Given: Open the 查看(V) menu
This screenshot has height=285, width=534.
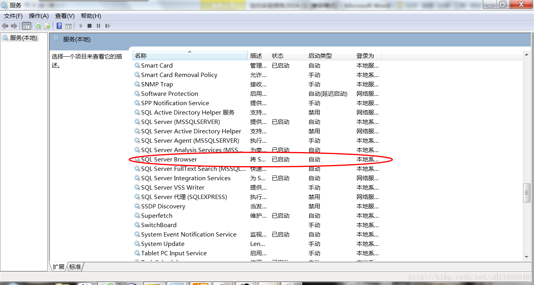Looking at the screenshot, I should (65, 16).
